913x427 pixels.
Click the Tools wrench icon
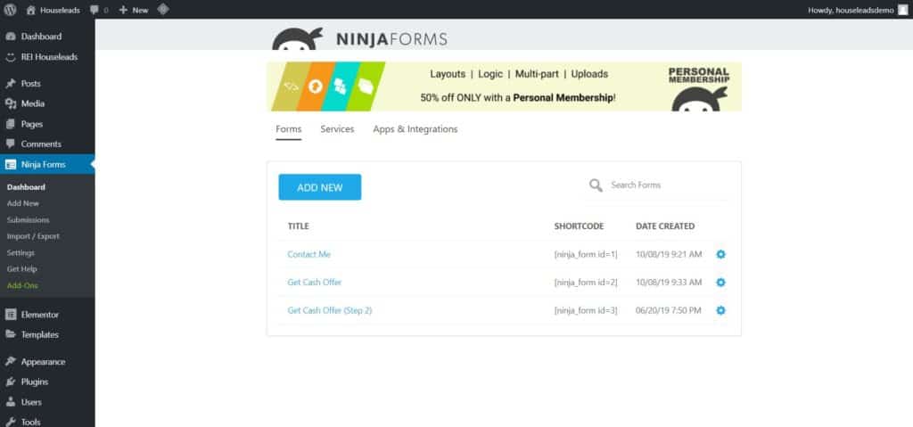(x=11, y=423)
